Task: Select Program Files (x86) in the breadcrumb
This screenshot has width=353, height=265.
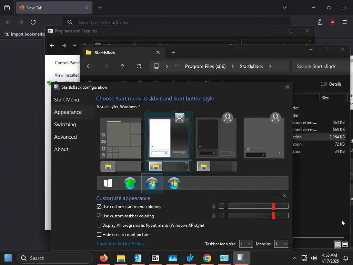Action: 205,66
